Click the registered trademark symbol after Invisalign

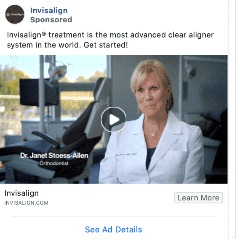click(44, 34)
